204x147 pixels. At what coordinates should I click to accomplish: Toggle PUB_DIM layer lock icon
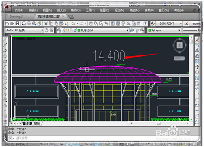coord(75,30)
